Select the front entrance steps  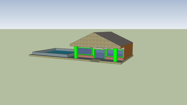click(x=95, y=61)
